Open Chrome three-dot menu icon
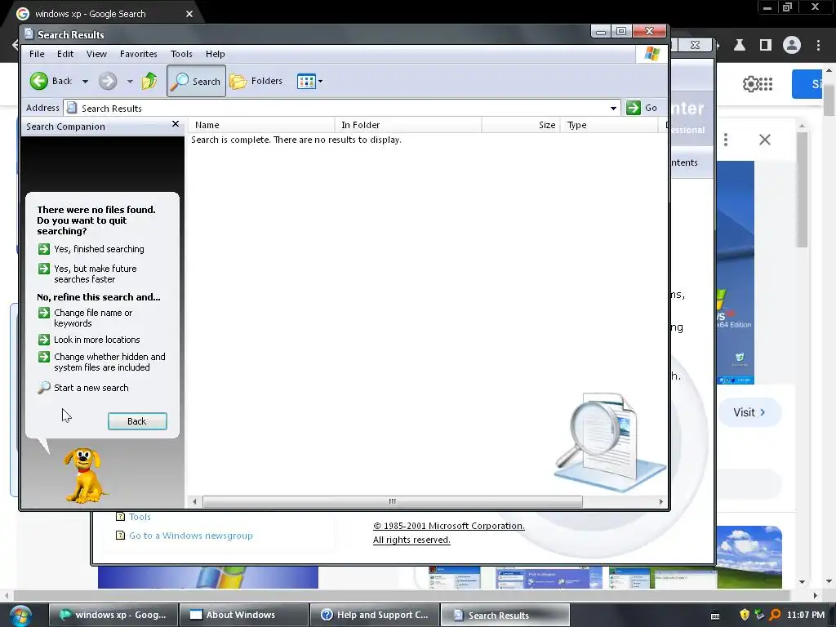 pos(818,46)
